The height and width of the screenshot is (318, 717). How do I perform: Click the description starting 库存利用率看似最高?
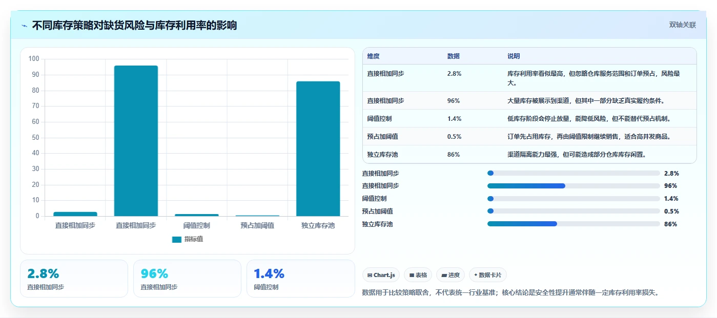coord(595,78)
